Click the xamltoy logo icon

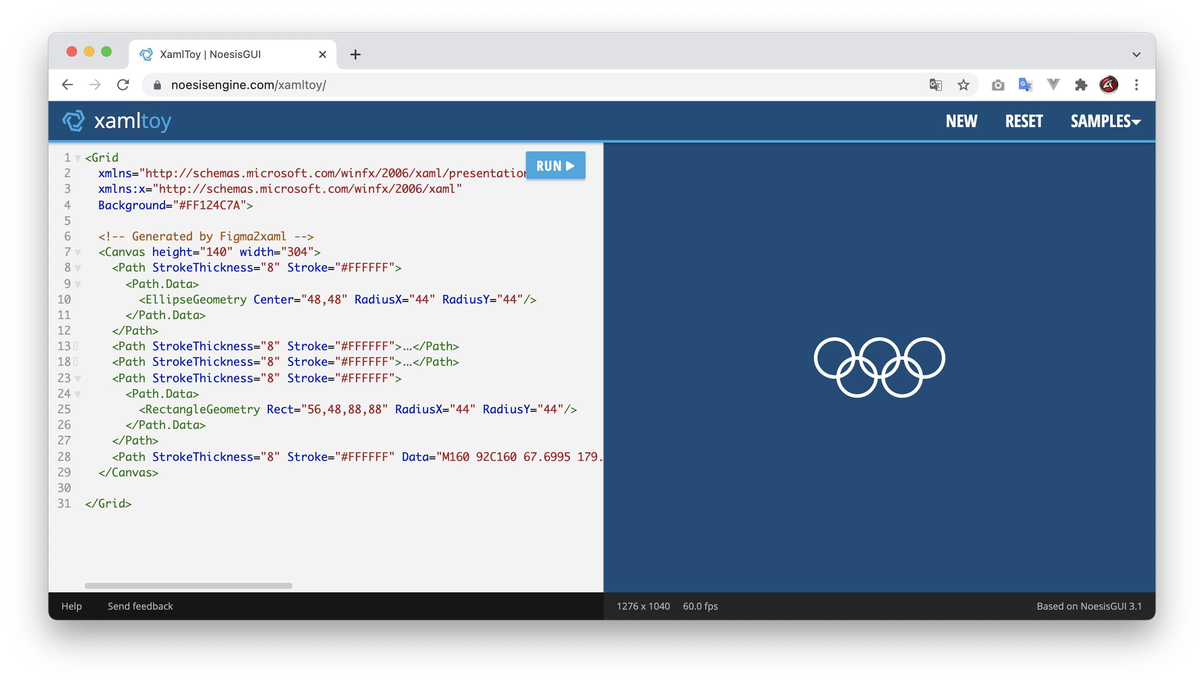(x=74, y=121)
